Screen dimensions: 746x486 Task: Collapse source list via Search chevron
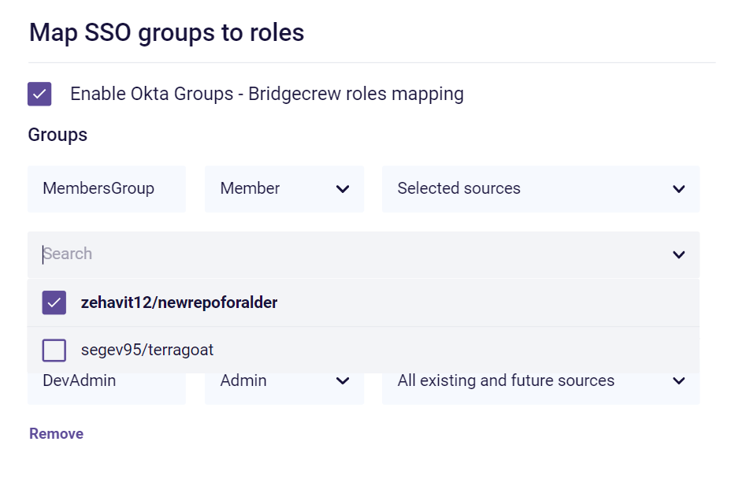(x=679, y=254)
